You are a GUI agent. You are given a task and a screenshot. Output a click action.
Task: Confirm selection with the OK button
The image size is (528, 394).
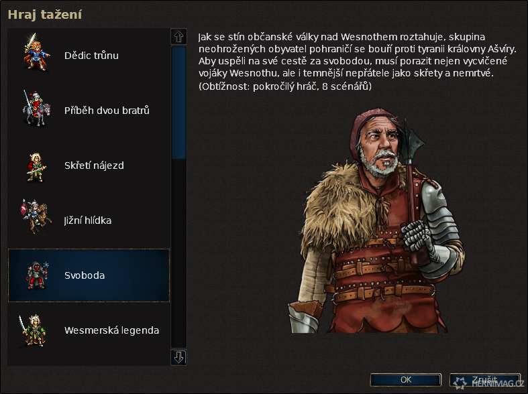click(406, 379)
